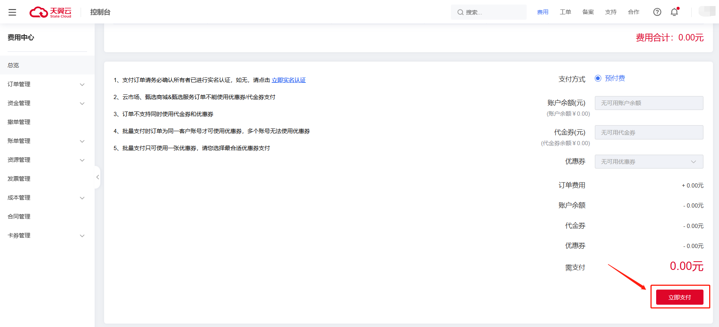
Task: Select the 预付费 payment radio button
Action: click(x=598, y=78)
